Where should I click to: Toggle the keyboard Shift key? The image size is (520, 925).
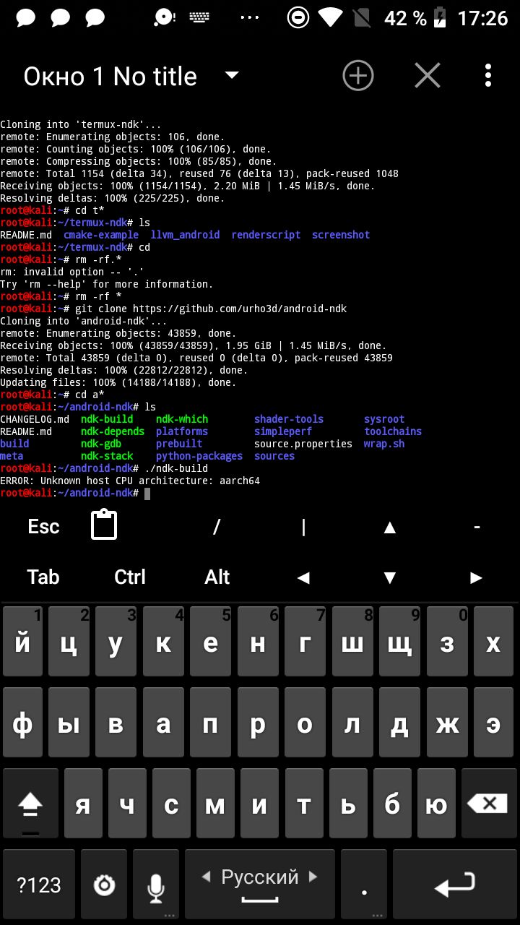[x=30, y=803]
